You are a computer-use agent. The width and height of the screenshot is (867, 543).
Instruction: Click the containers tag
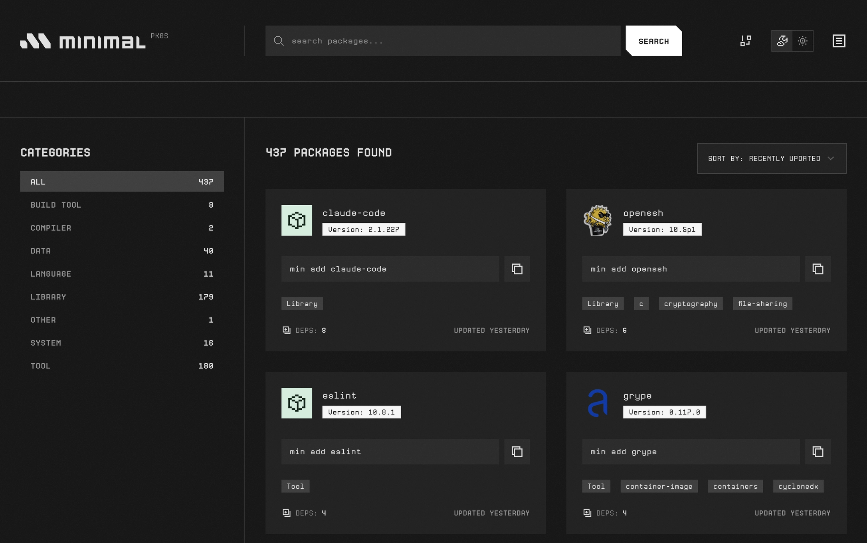[x=735, y=486]
